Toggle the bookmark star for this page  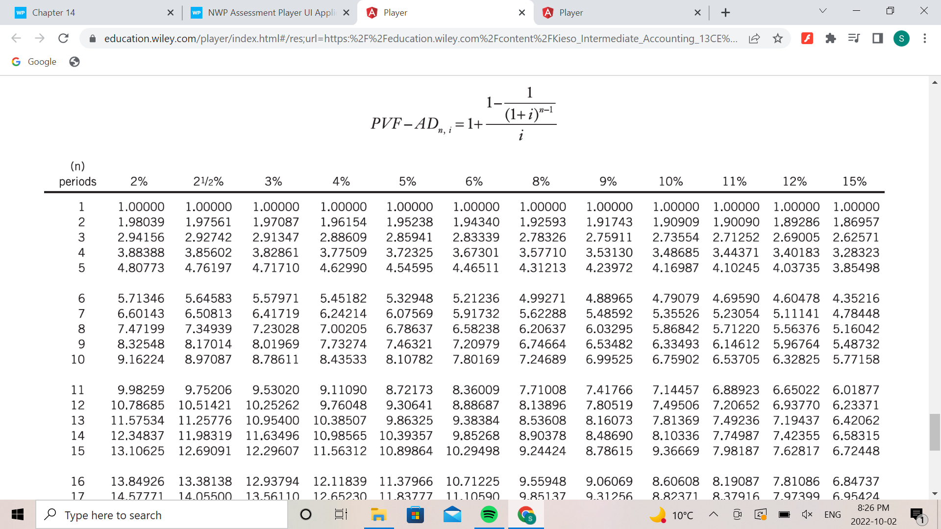777,38
